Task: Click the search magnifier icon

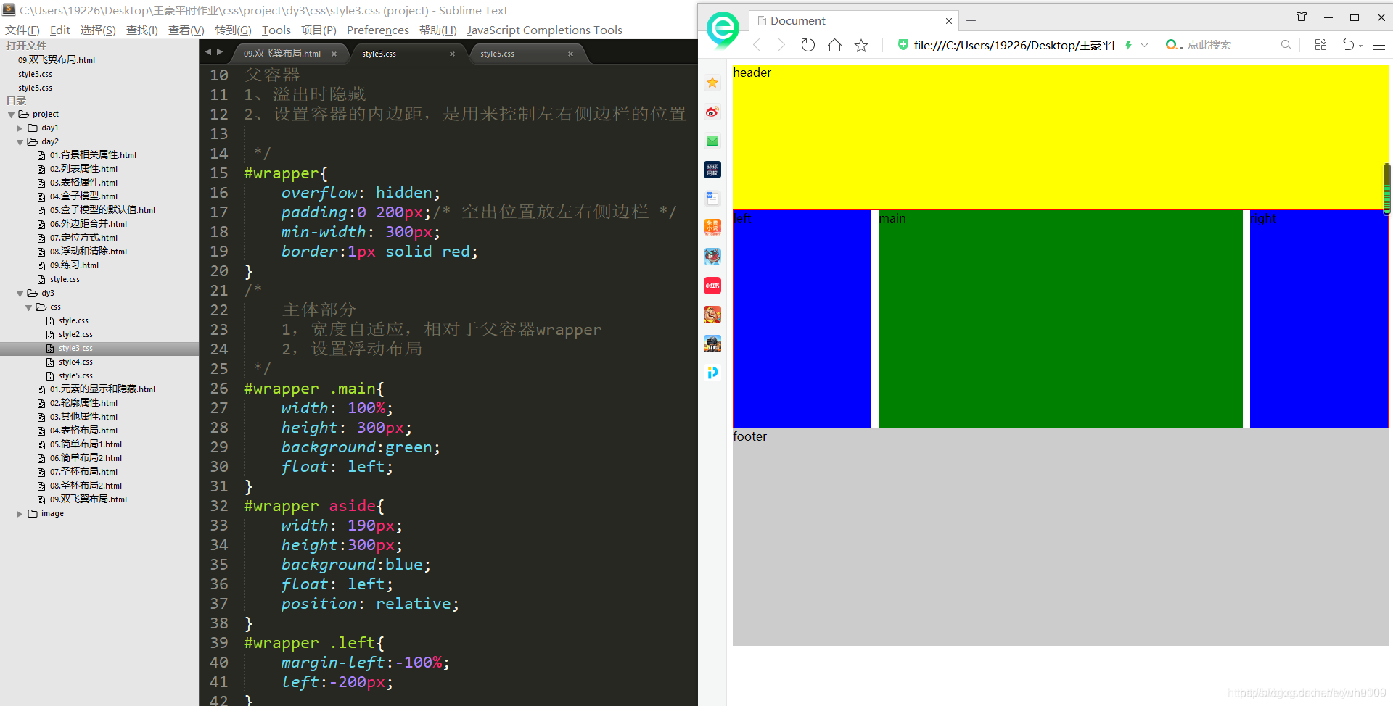Action: (1286, 45)
